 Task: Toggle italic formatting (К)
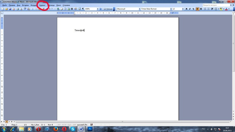coord(190,9)
